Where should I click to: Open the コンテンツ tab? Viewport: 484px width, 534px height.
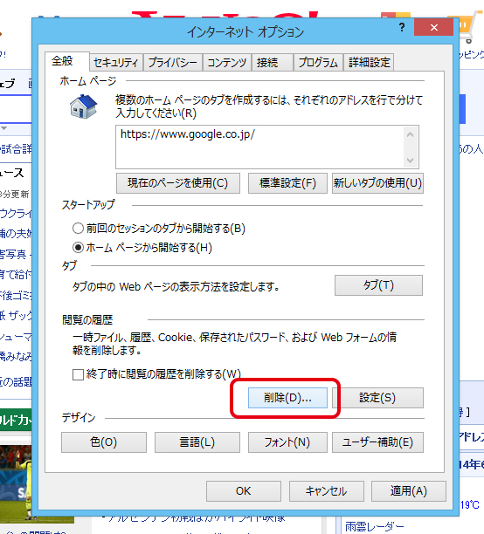(227, 62)
